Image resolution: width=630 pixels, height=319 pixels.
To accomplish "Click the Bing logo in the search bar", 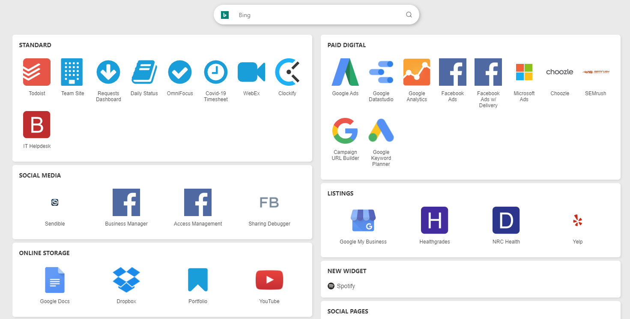I will tap(224, 15).
